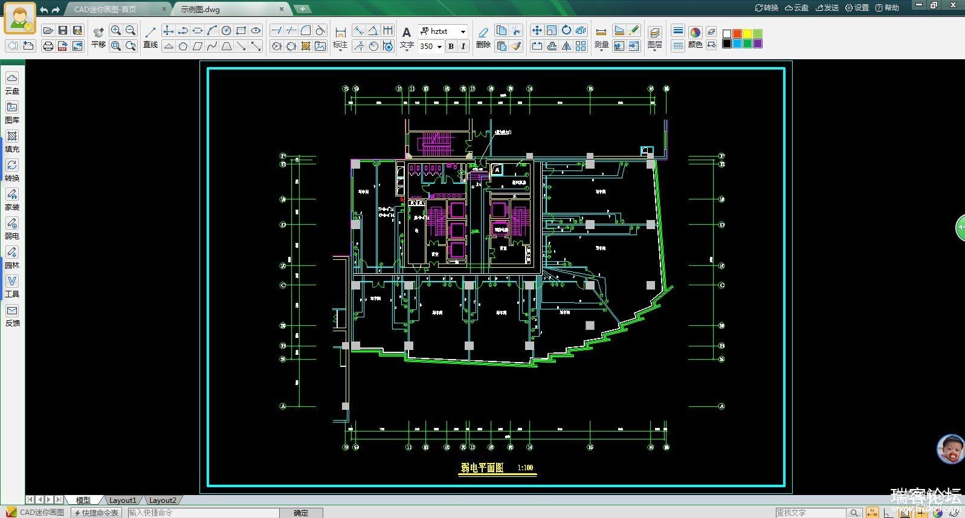
Task: Pick the yellow color swatch
Action: 747,33
